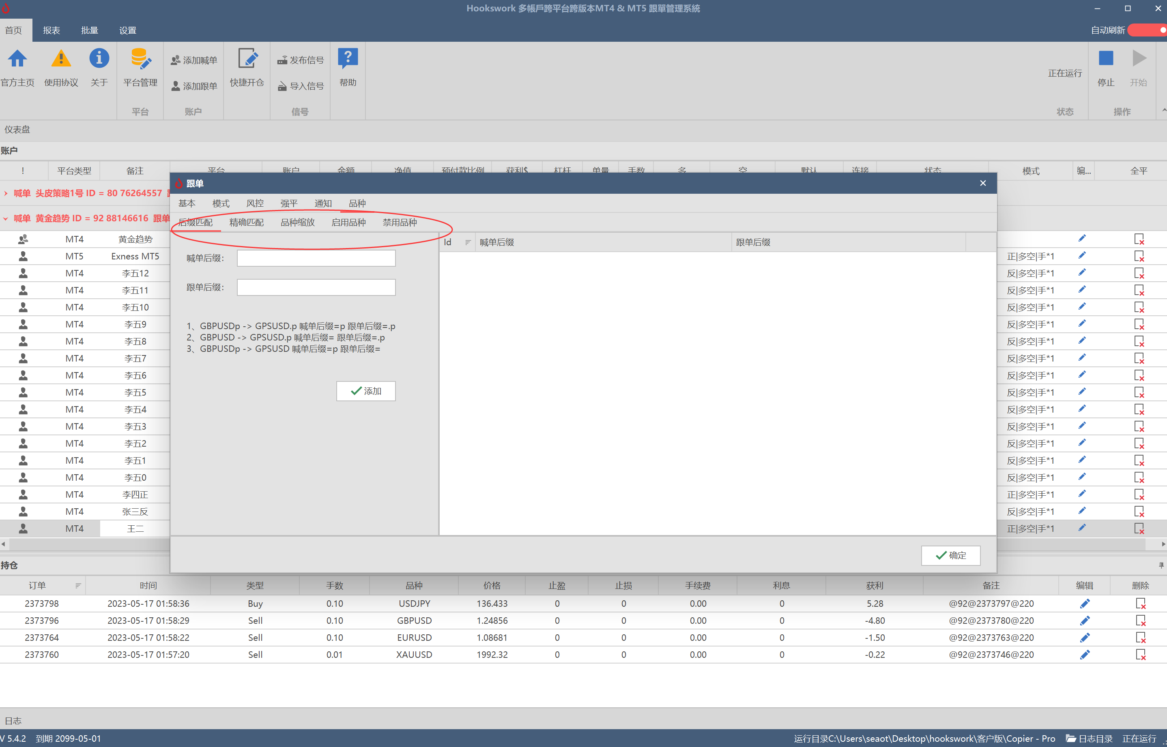
Task: Click the 添加 button
Action: (x=366, y=391)
